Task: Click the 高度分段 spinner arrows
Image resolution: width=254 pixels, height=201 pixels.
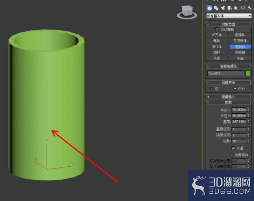Action: pyautogui.click(x=248, y=129)
